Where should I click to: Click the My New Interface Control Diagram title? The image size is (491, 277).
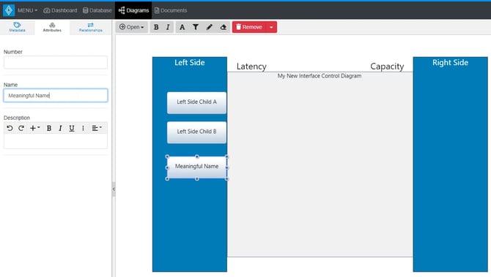[x=320, y=76]
